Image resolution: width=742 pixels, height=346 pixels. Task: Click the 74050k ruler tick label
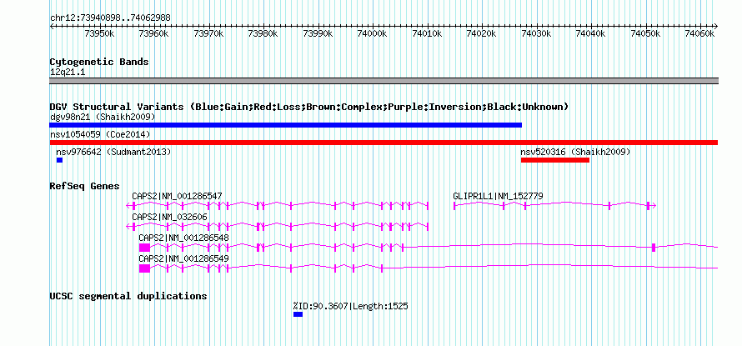[x=646, y=33]
